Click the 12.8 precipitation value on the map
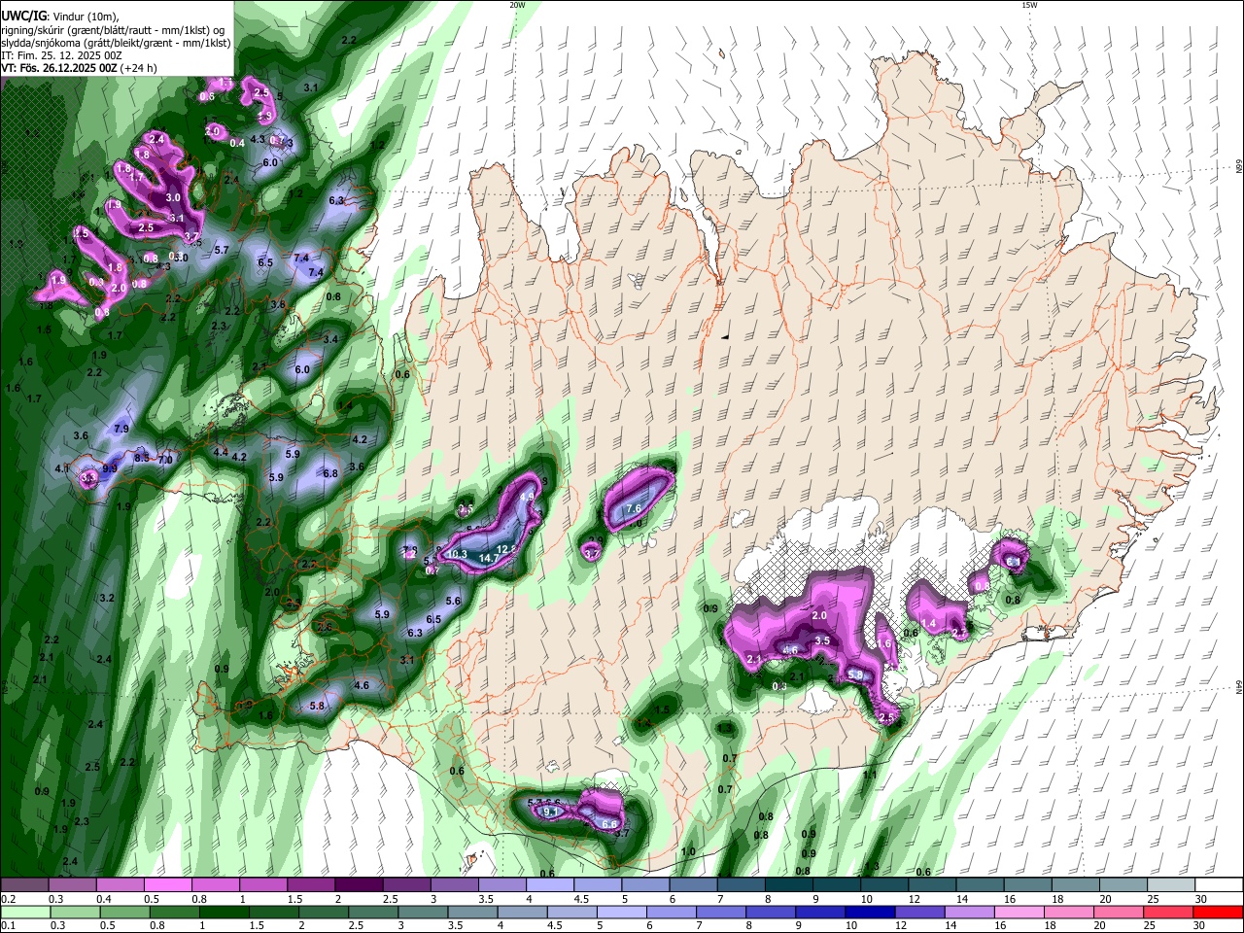Image resolution: width=1244 pixels, height=933 pixels. pos(506,549)
